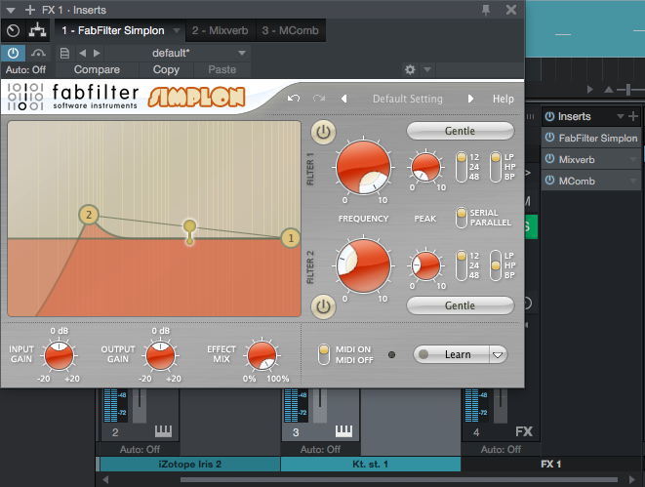This screenshot has width=645, height=487.
Task: Click the FX icon on channel 4
Action: pyautogui.click(x=524, y=431)
